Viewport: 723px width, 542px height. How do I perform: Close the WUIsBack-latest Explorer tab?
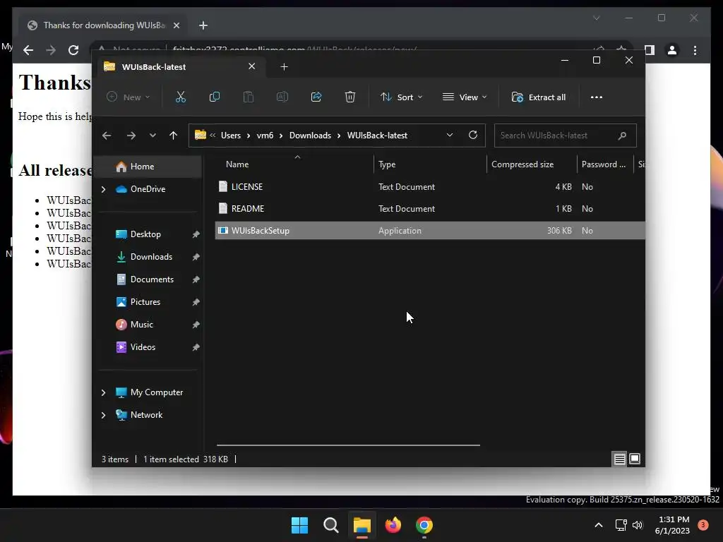click(x=252, y=66)
